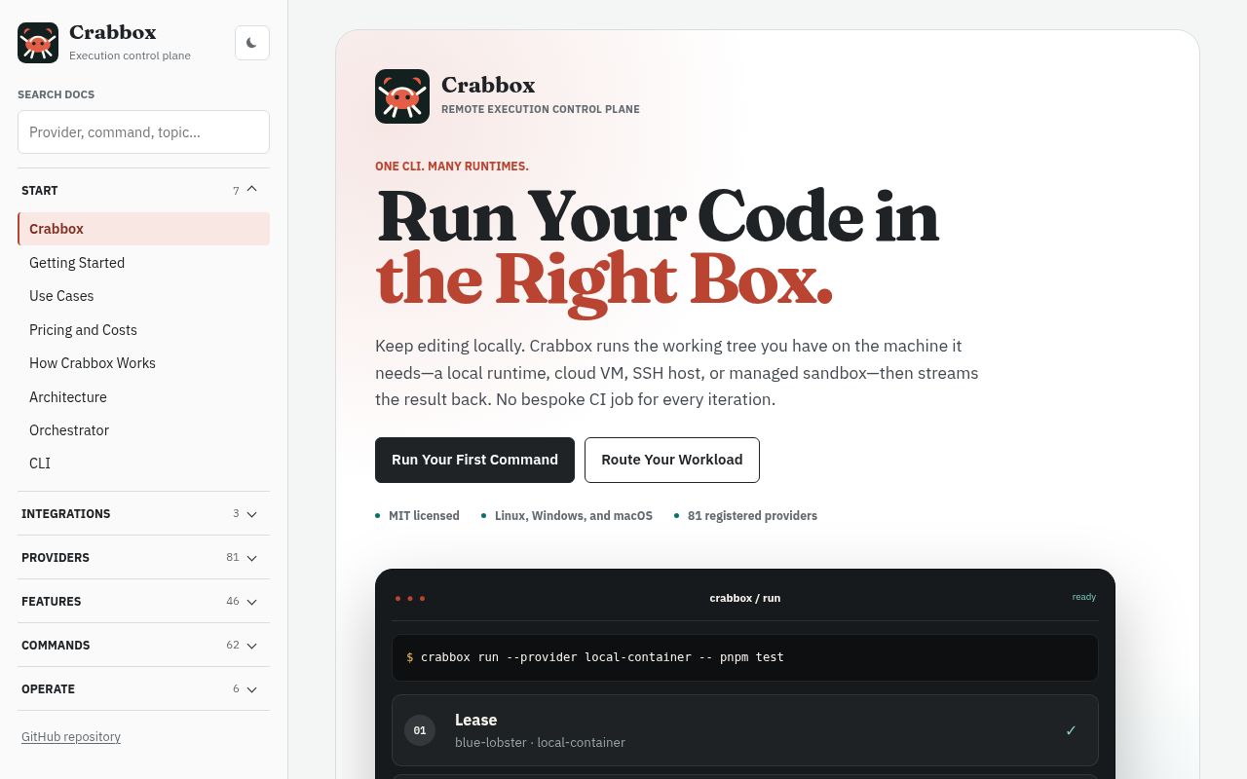Screen dimensions: 1247x779
Task: Click the GitHub repository link
Action: pyautogui.click(x=71, y=737)
